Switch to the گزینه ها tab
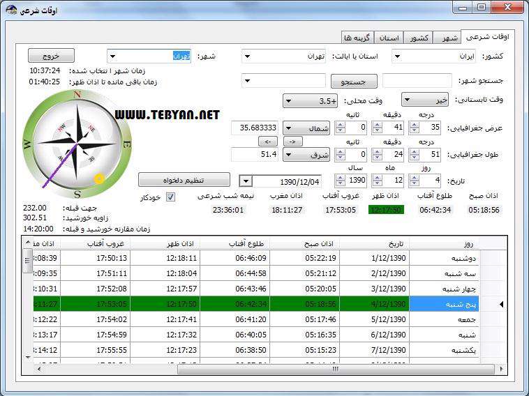The height and width of the screenshot is (396, 529). tap(357, 37)
